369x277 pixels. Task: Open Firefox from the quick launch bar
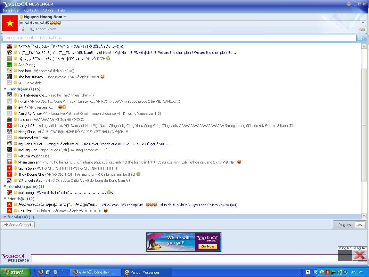click(40, 272)
